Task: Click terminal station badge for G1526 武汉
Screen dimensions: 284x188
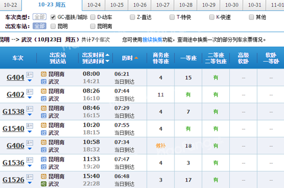Action: pyautogui.click(x=44, y=184)
